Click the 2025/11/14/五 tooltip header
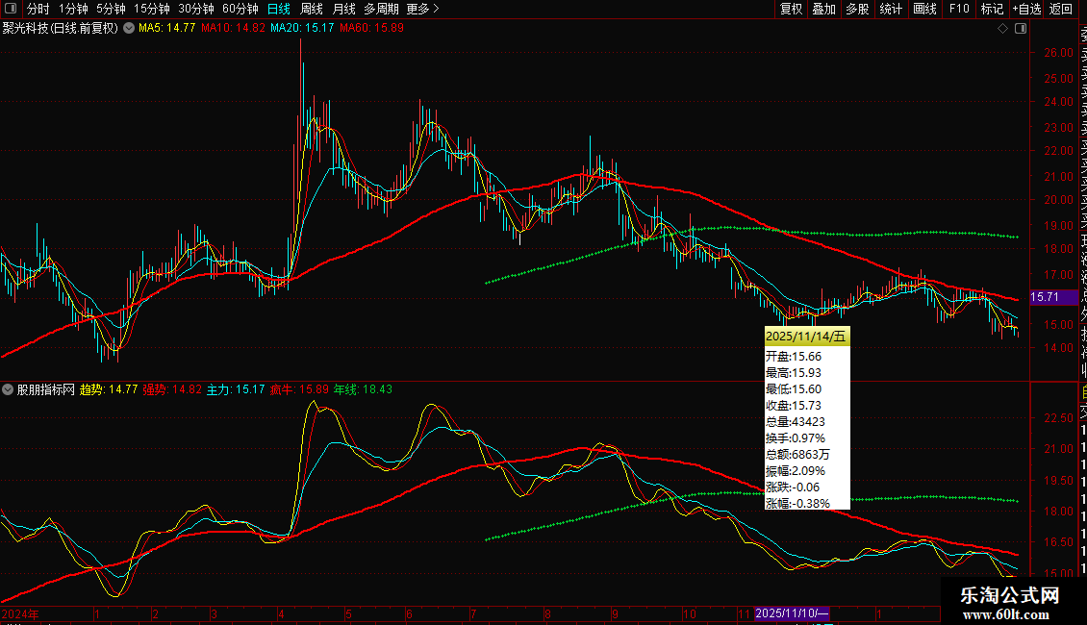Image resolution: width=1087 pixels, height=625 pixels. pos(806,337)
